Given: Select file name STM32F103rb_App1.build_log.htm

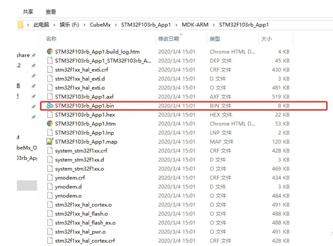Looking at the screenshot, I should coord(97,52).
